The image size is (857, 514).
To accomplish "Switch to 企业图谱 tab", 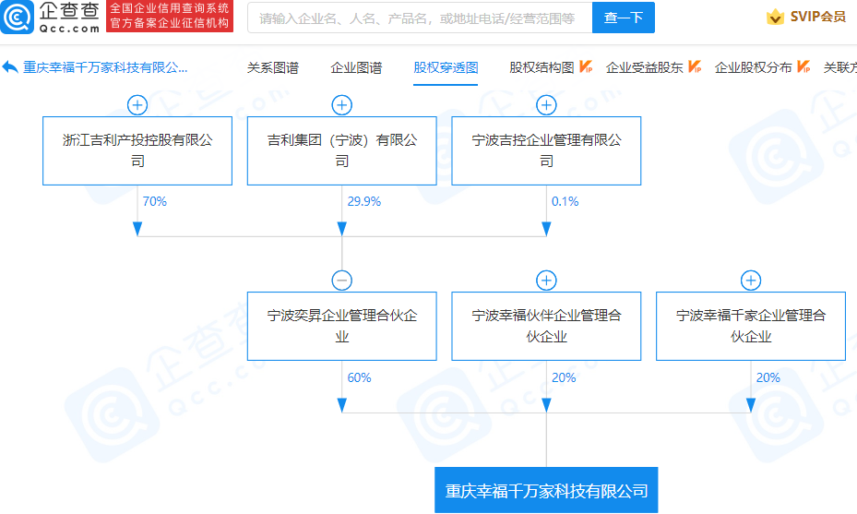I will pyautogui.click(x=356, y=67).
